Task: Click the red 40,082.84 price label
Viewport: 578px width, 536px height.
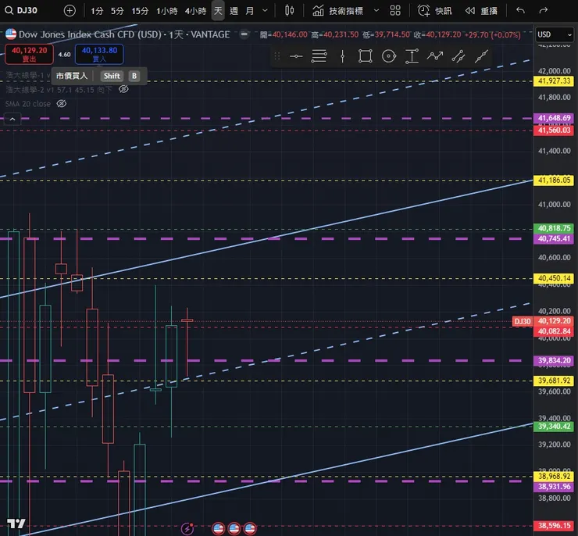Action: (x=554, y=331)
